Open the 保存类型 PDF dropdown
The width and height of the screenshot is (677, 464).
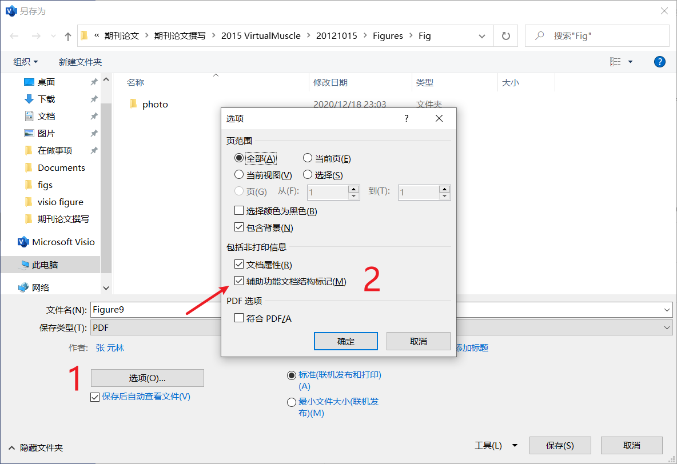point(667,327)
